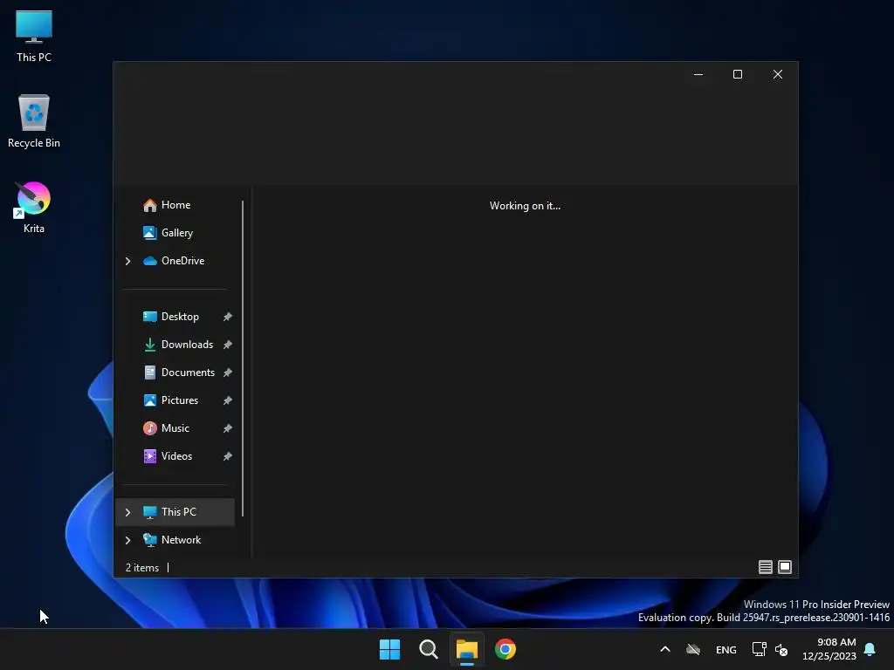Select the Recycle Bin desktop icon

(34, 121)
